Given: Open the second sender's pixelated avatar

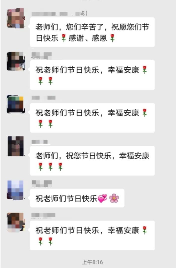Looking at the screenshot, I should pos(16,61).
